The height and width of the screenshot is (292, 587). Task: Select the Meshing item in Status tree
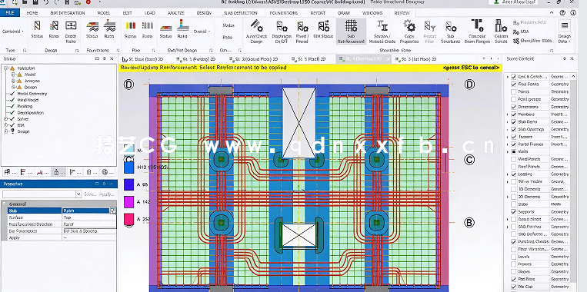[25, 106]
